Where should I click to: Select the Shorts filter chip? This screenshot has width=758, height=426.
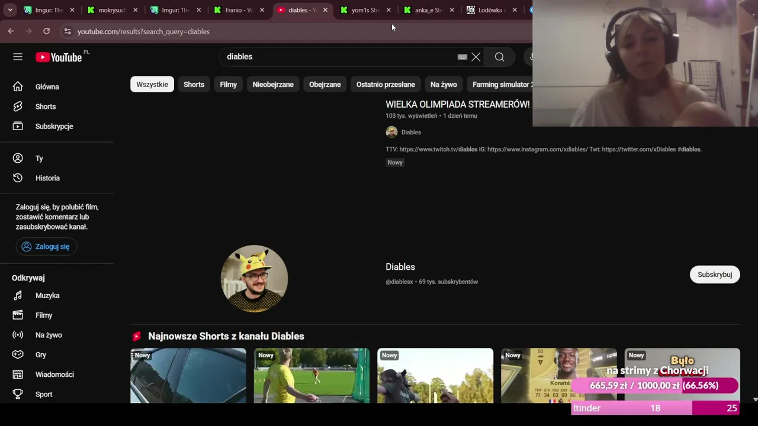(194, 85)
